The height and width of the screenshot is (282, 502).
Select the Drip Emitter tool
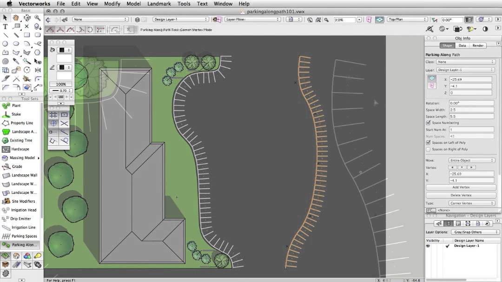pyautogui.click(x=20, y=219)
